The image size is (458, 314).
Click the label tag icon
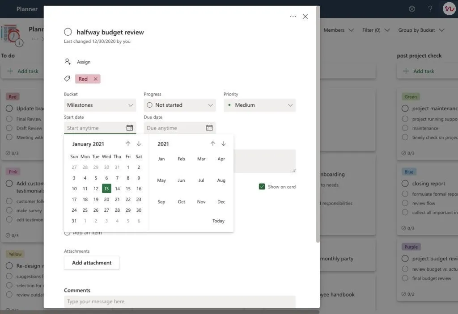pos(67,79)
